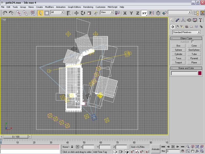Click Use Pivot Point Center icon
The image size is (205, 154).
point(117,13)
